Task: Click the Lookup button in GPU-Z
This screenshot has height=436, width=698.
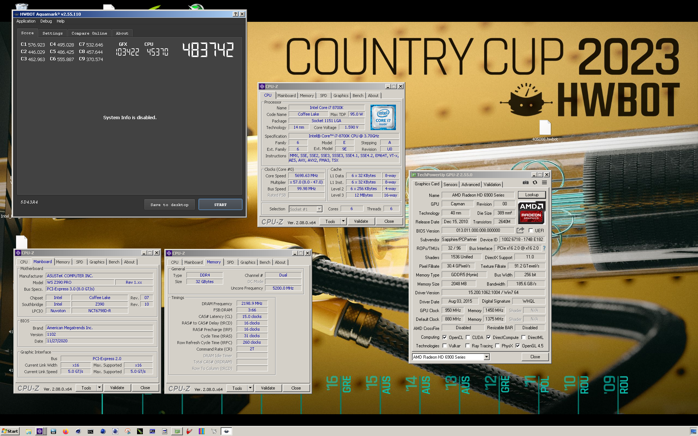Action: click(x=532, y=195)
